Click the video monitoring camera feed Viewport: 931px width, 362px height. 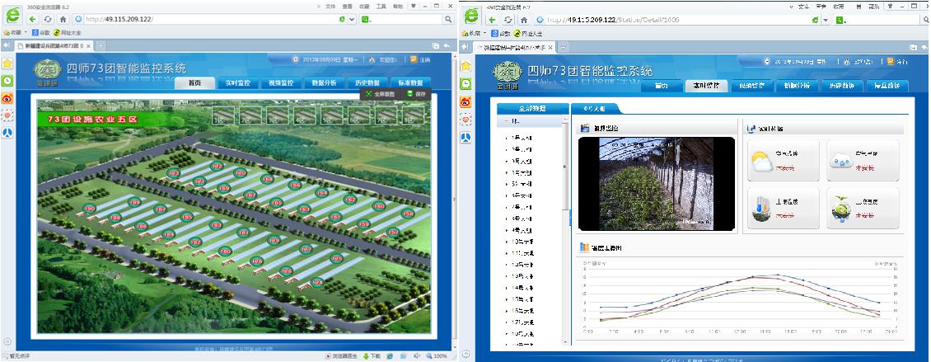tap(656, 183)
